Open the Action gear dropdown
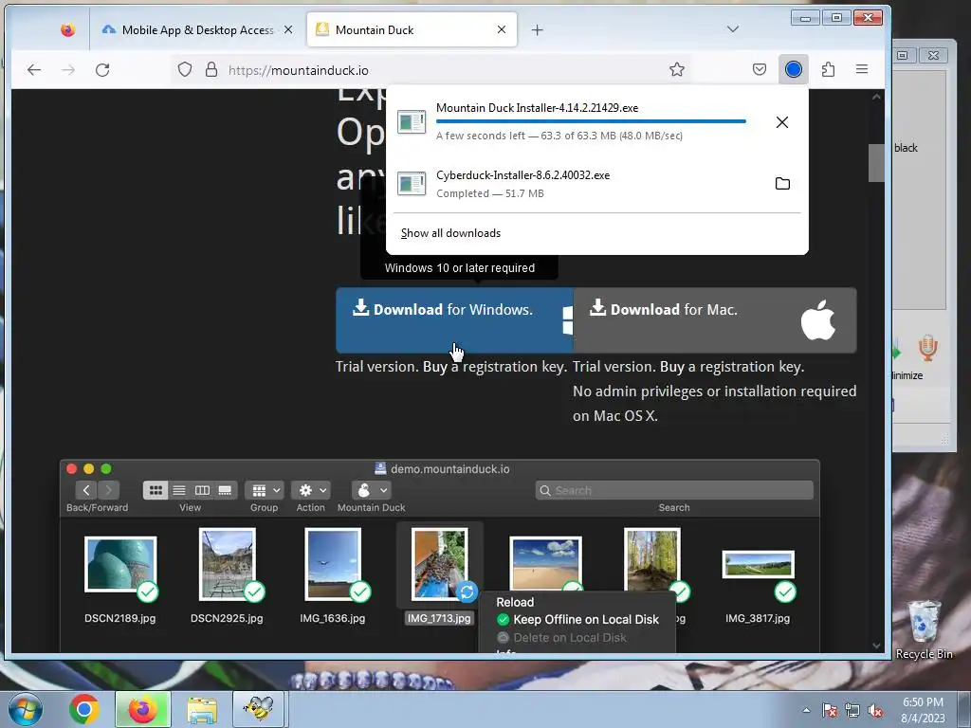This screenshot has width=971, height=728. pos(311,490)
